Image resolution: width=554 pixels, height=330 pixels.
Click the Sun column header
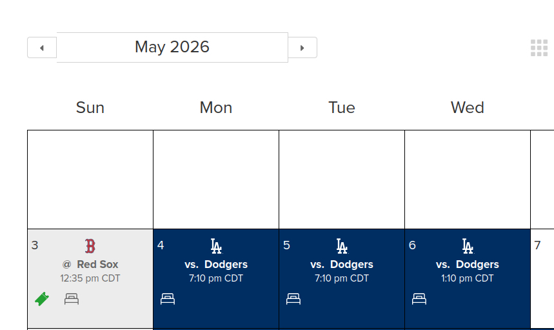(90, 107)
